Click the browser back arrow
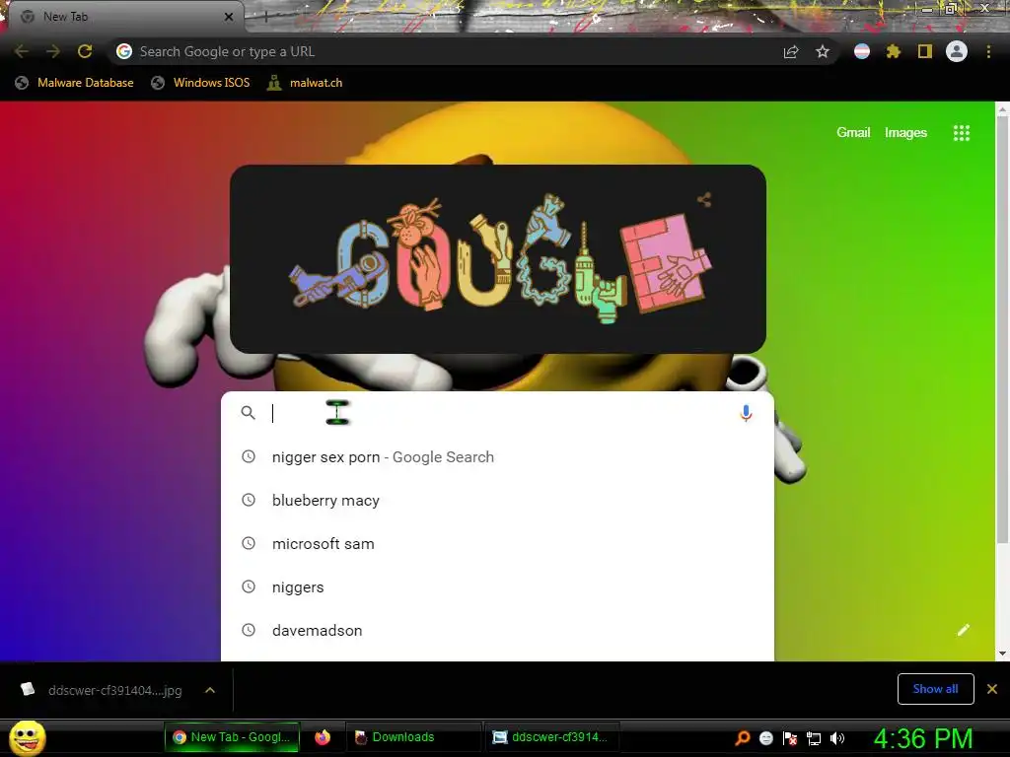 click(22, 51)
